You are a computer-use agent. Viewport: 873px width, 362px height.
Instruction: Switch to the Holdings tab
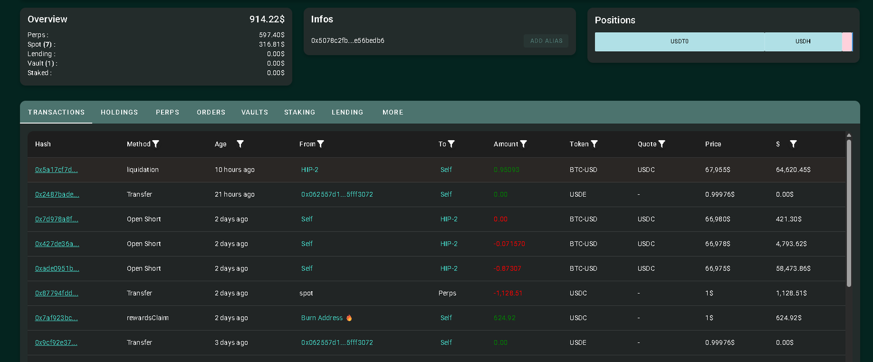pos(119,112)
